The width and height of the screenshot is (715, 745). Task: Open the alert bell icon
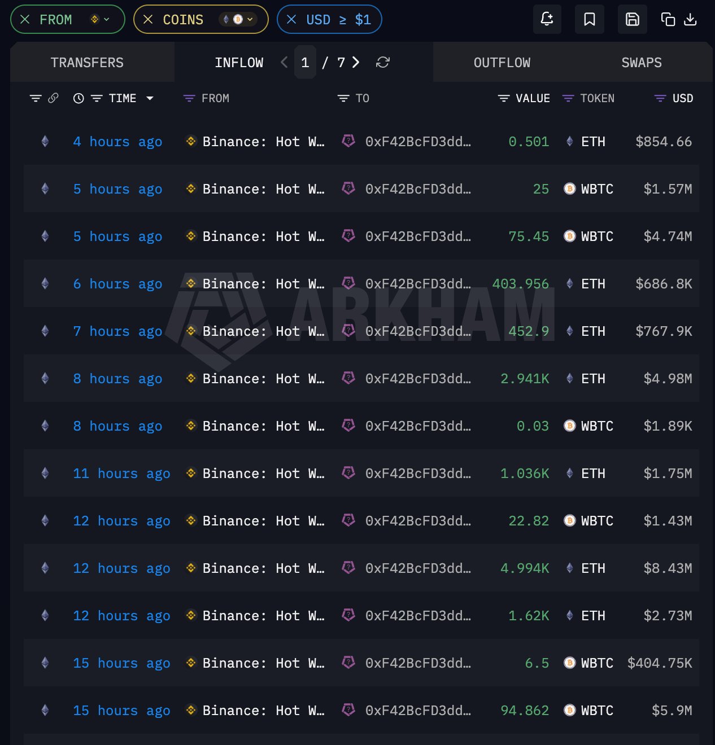click(x=547, y=19)
